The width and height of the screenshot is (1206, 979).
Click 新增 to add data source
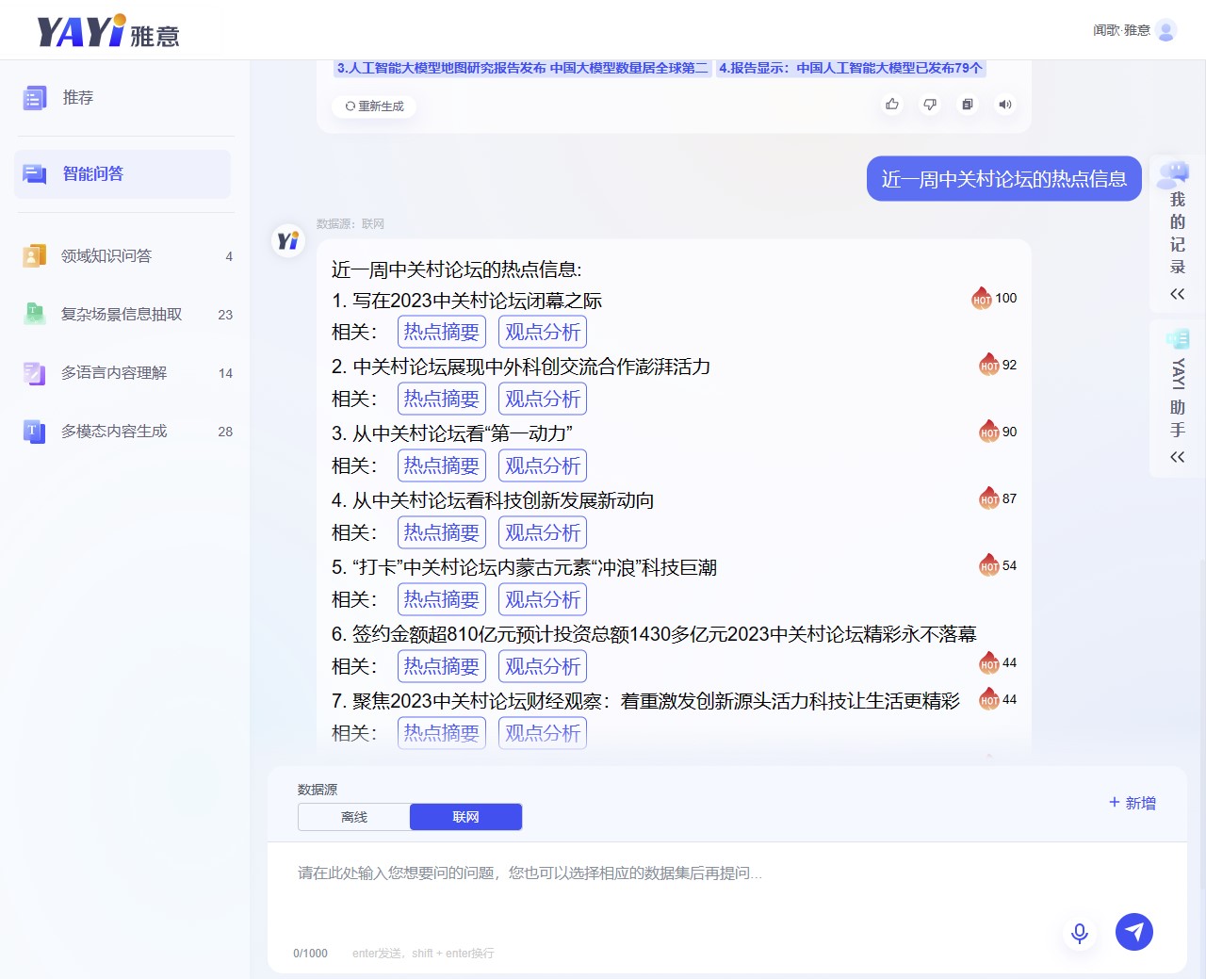point(1133,803)
